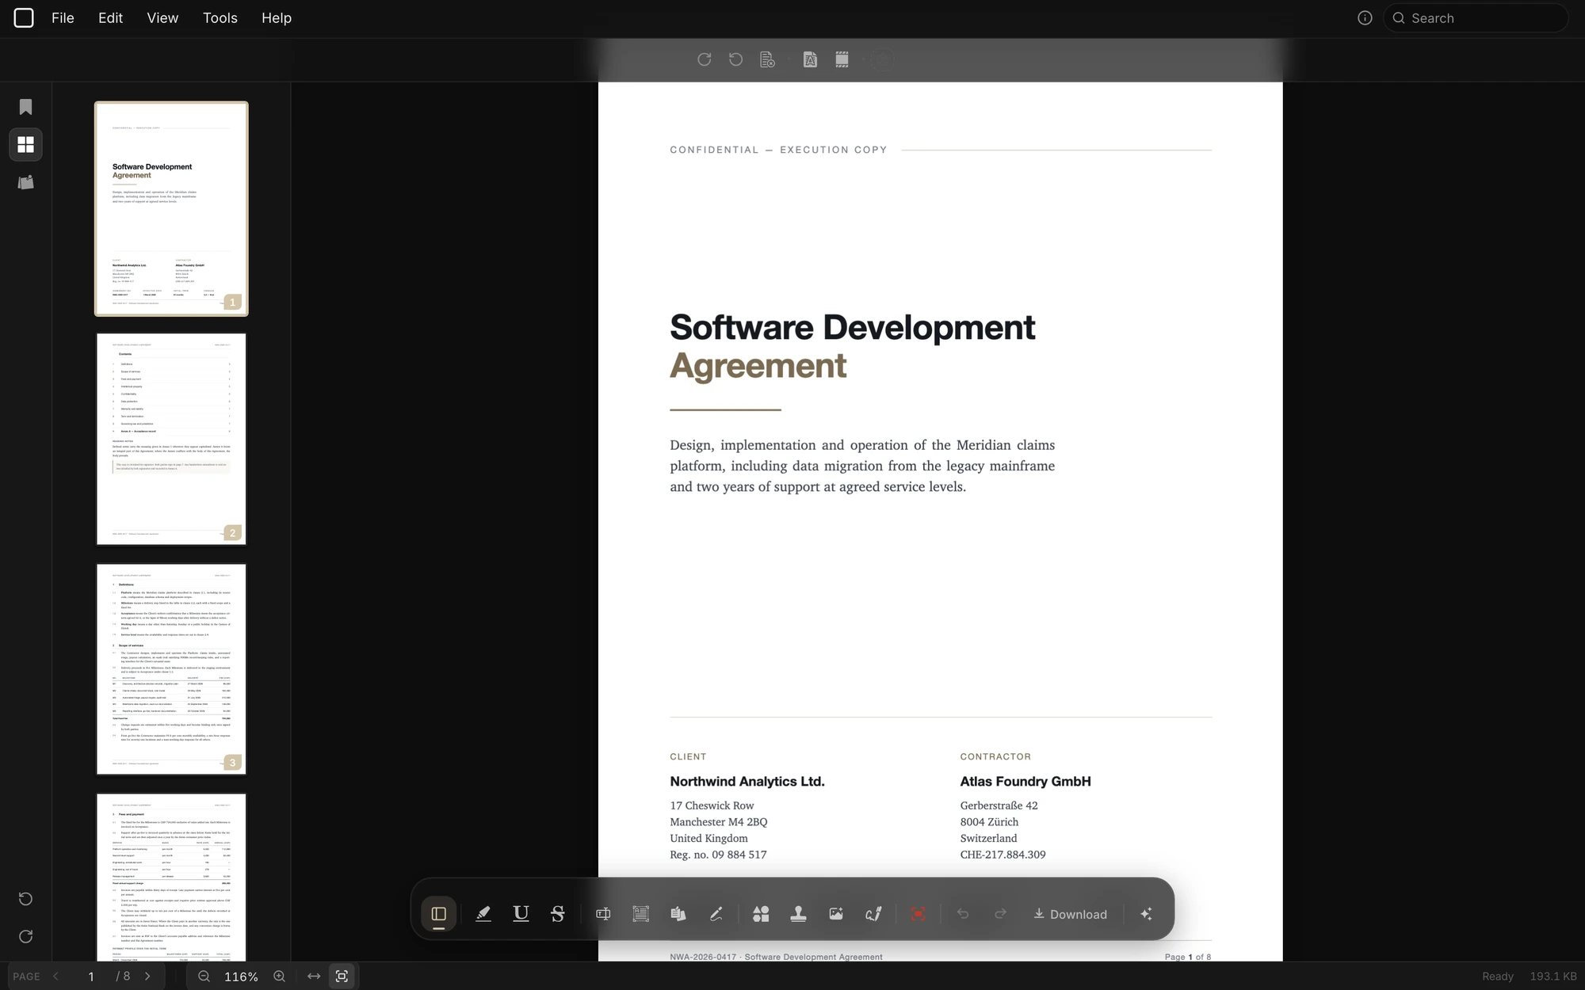The height and width of the screenshot is (990, 1585).
Task: Fit the page to width
Action: pyautogui.click(x=314, y=977)
